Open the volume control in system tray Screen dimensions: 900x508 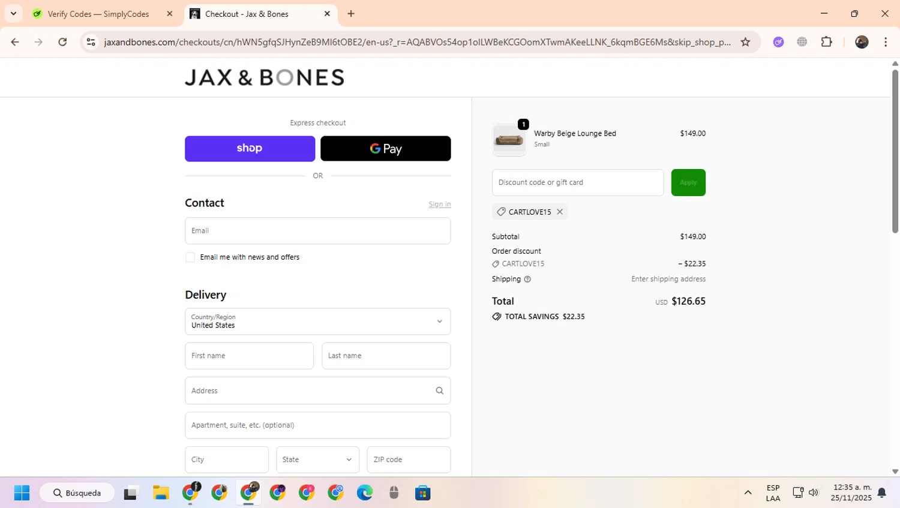(814, 493)
